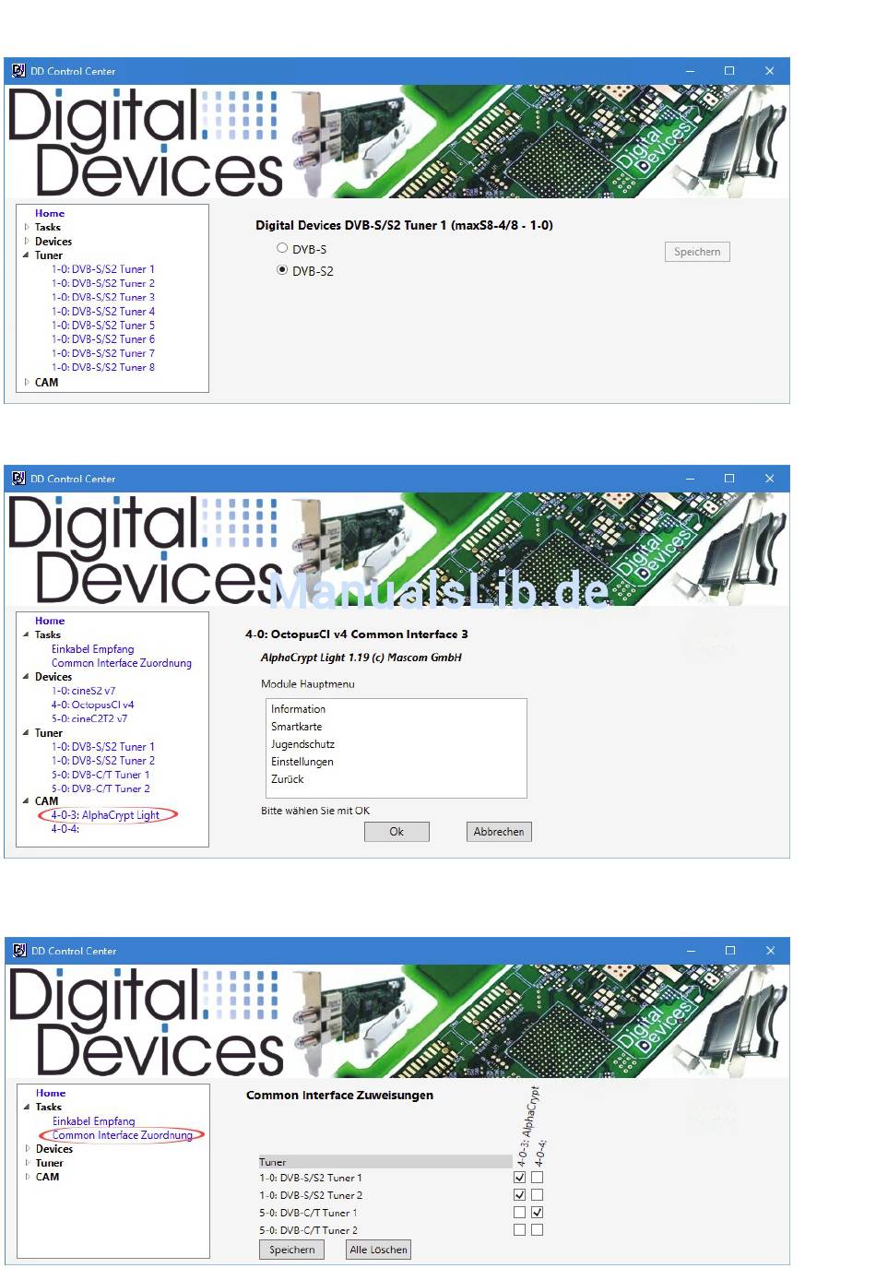Select device 4-0: OctopusCI v4
Image resolution: width=876 pixels, height=1280 pixels.
93,705
